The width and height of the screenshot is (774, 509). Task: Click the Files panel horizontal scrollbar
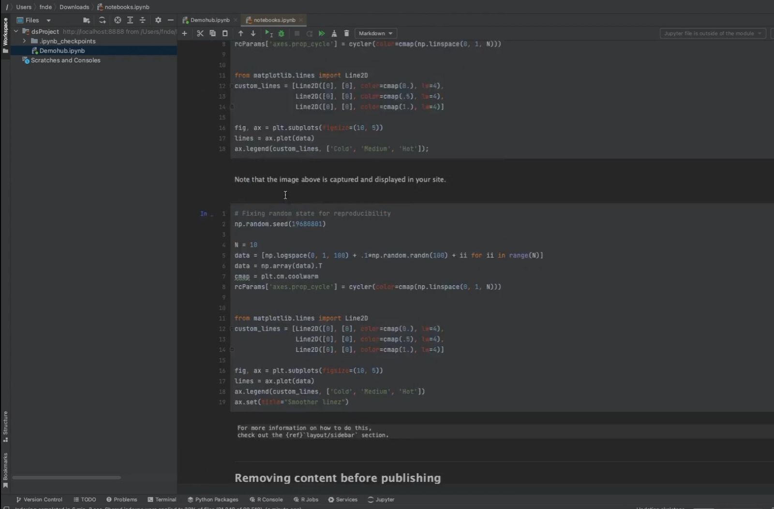(x=66, y=478)
